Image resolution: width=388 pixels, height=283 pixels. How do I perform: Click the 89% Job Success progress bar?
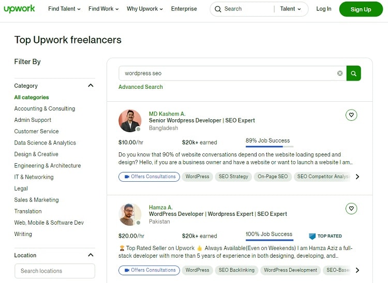pos(270,147)
